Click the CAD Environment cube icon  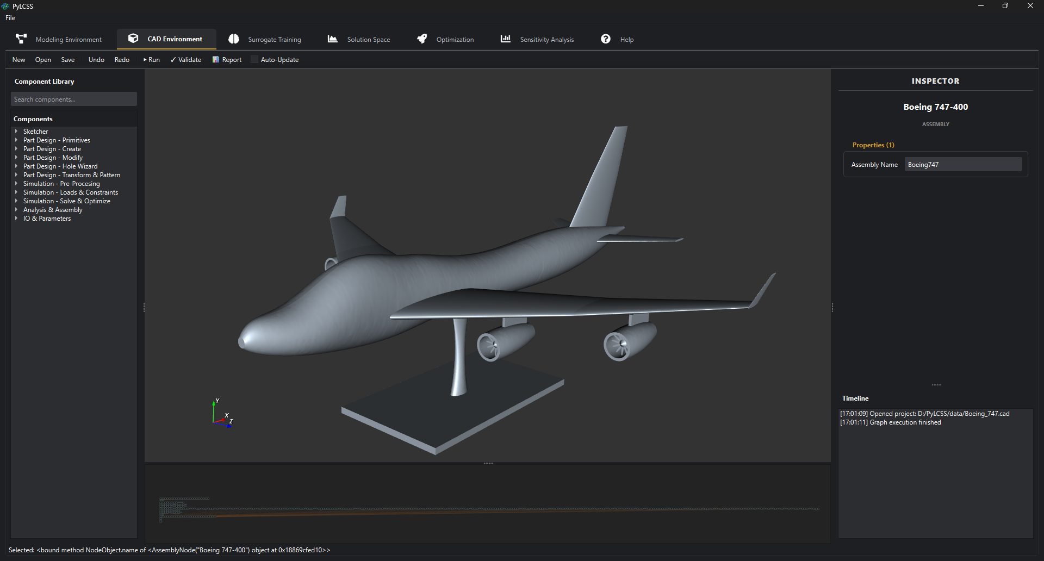tap(133, 39)
